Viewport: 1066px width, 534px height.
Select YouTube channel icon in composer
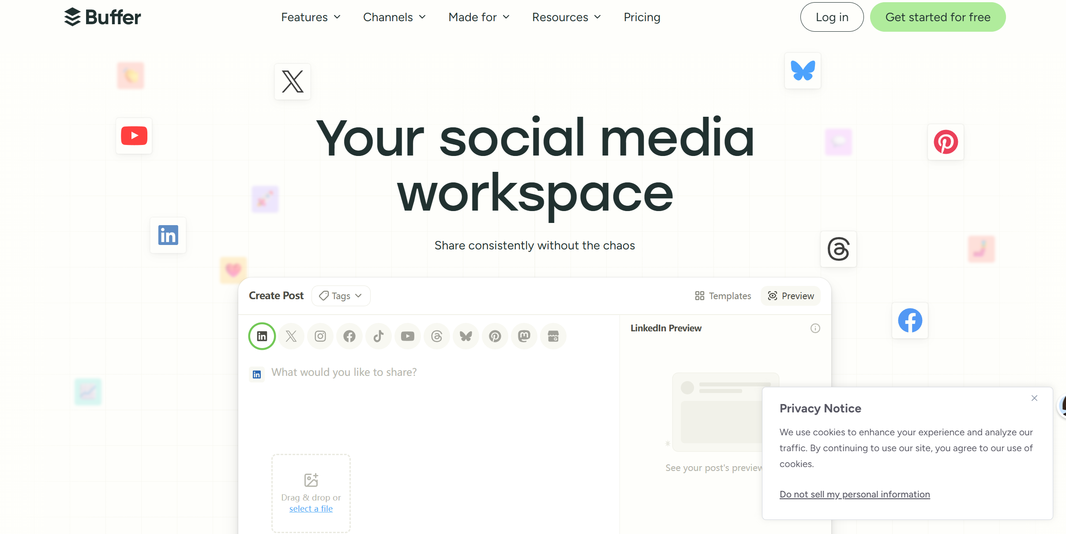[408, 336]
